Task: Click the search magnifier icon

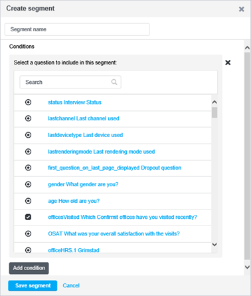Action: (114, 82)
